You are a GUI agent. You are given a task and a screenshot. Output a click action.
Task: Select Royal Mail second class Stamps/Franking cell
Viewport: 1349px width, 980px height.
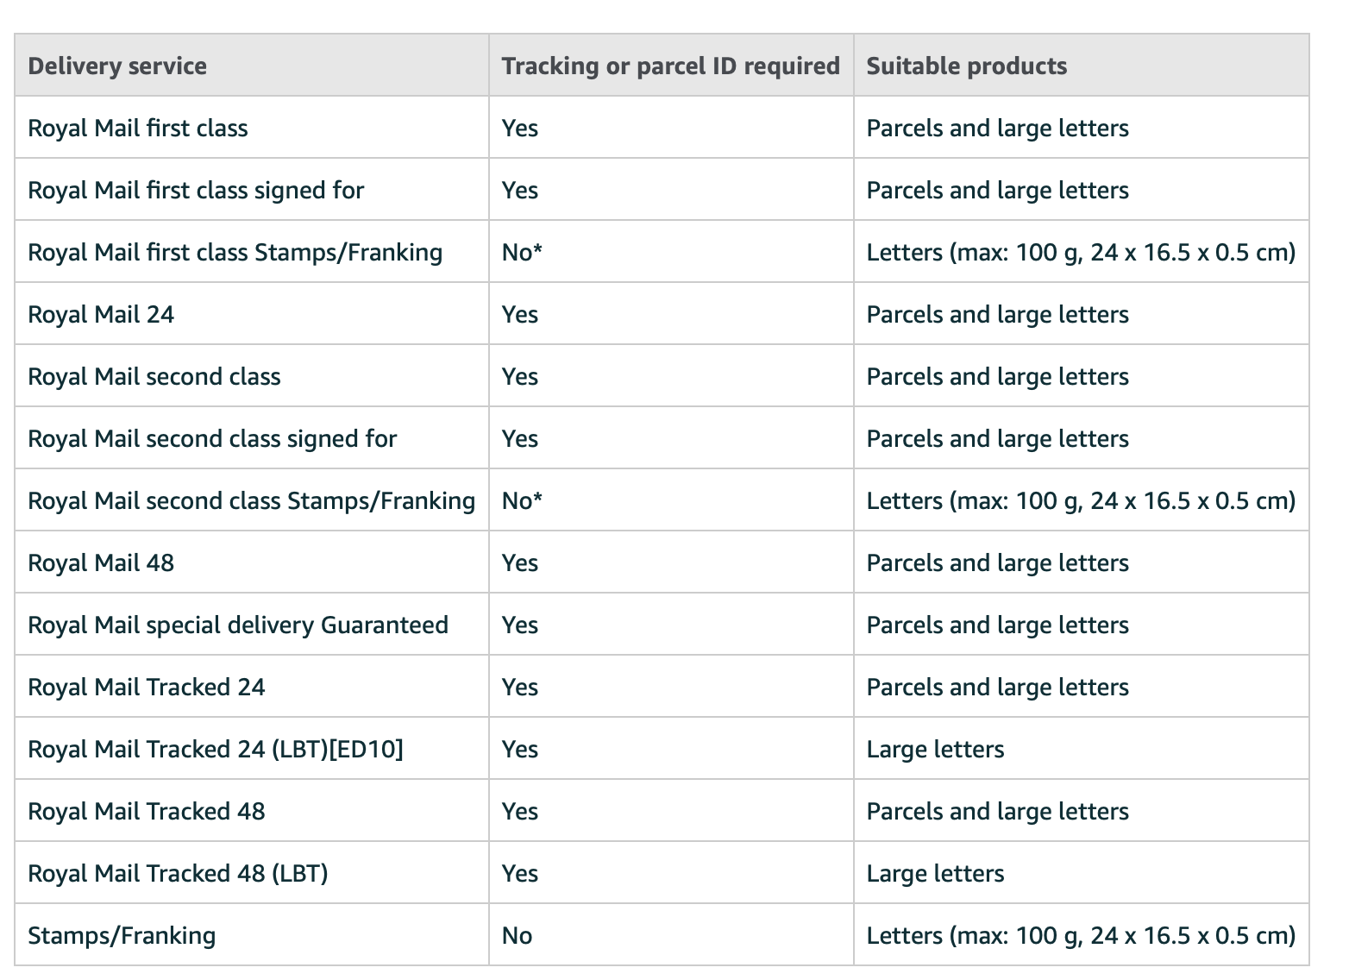[252, 501]
